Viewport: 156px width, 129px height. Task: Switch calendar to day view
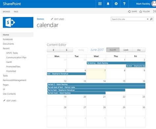click(x=139, y=50)
